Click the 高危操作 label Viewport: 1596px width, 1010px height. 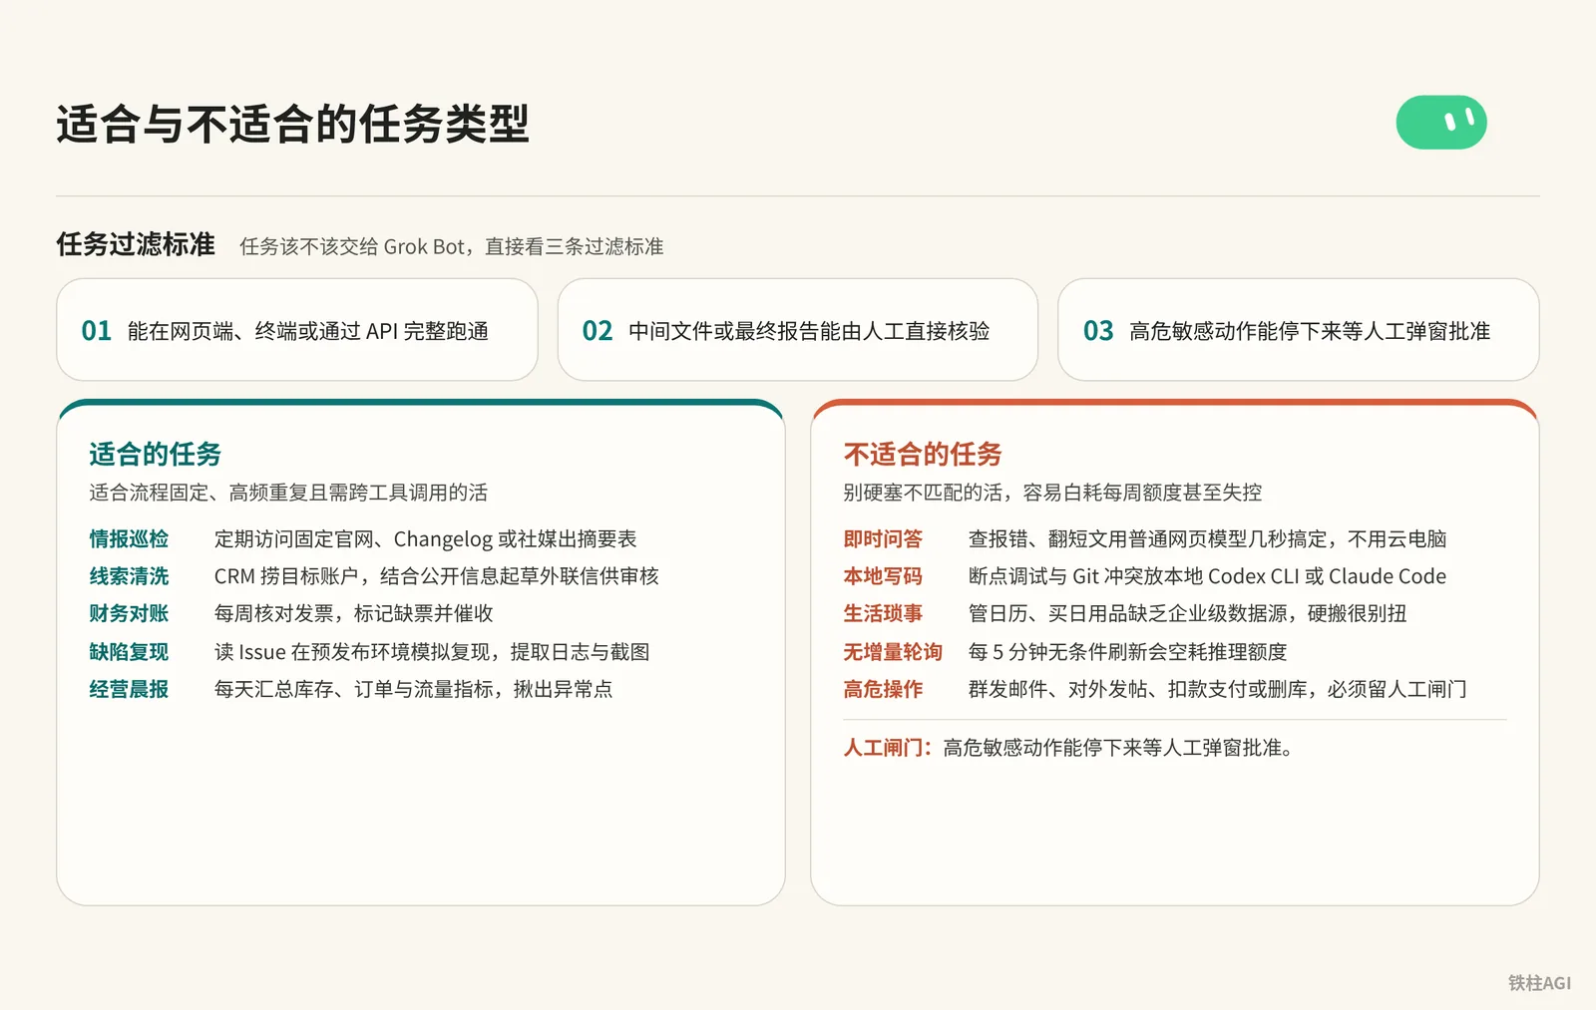point(883,689)
